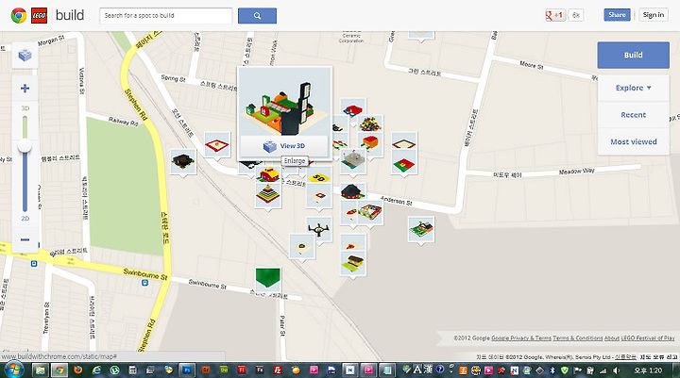Click the volume speaker tray icon

616,370
